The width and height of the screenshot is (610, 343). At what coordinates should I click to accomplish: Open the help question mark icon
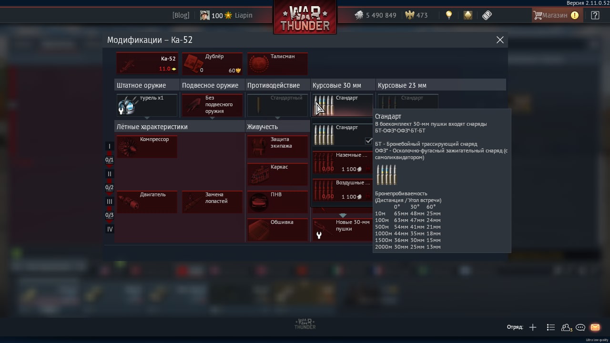595,15
